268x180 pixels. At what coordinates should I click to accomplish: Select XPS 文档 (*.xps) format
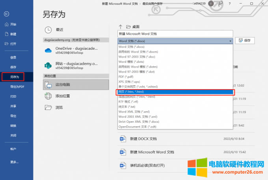pos(175,82)
